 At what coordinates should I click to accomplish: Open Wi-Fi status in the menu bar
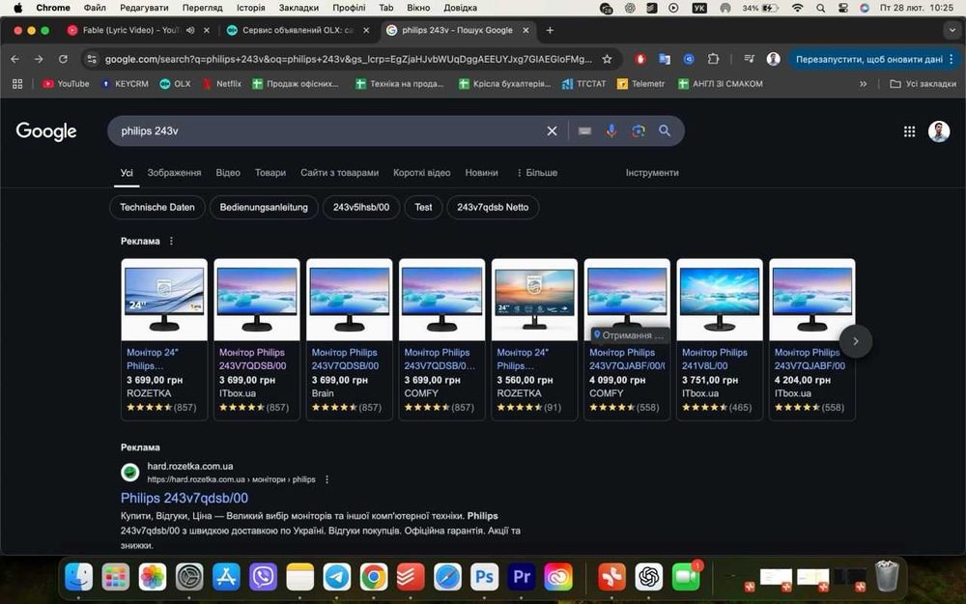(x=797, y=8)
